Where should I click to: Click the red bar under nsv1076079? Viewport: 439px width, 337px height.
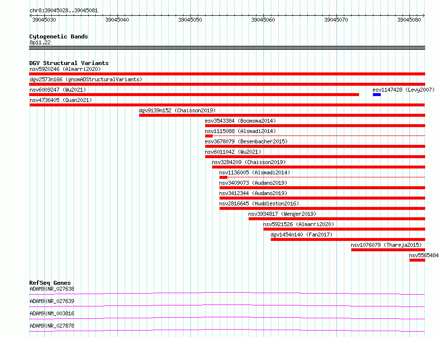388,250
